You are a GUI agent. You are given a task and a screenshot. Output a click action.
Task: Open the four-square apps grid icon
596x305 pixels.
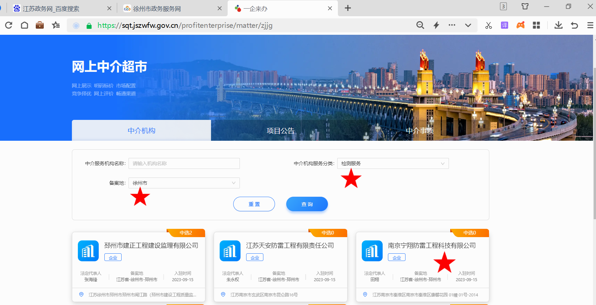(x=536, y=25)
